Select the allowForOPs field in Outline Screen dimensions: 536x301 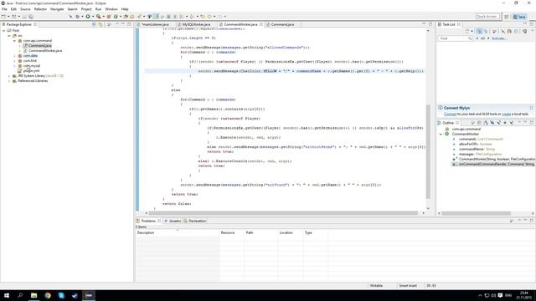pos(472,144)
